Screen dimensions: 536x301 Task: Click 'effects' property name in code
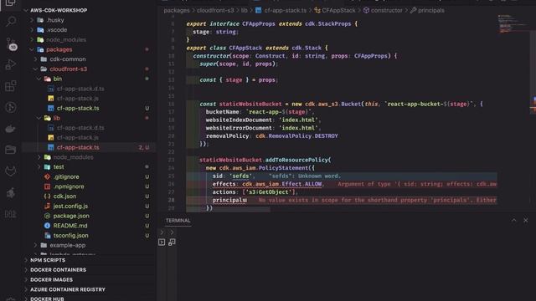tap(224, 184)
